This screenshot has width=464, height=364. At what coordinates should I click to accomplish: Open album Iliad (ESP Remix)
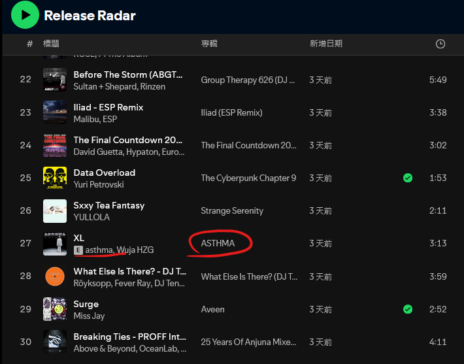click(x=232, y=113)
